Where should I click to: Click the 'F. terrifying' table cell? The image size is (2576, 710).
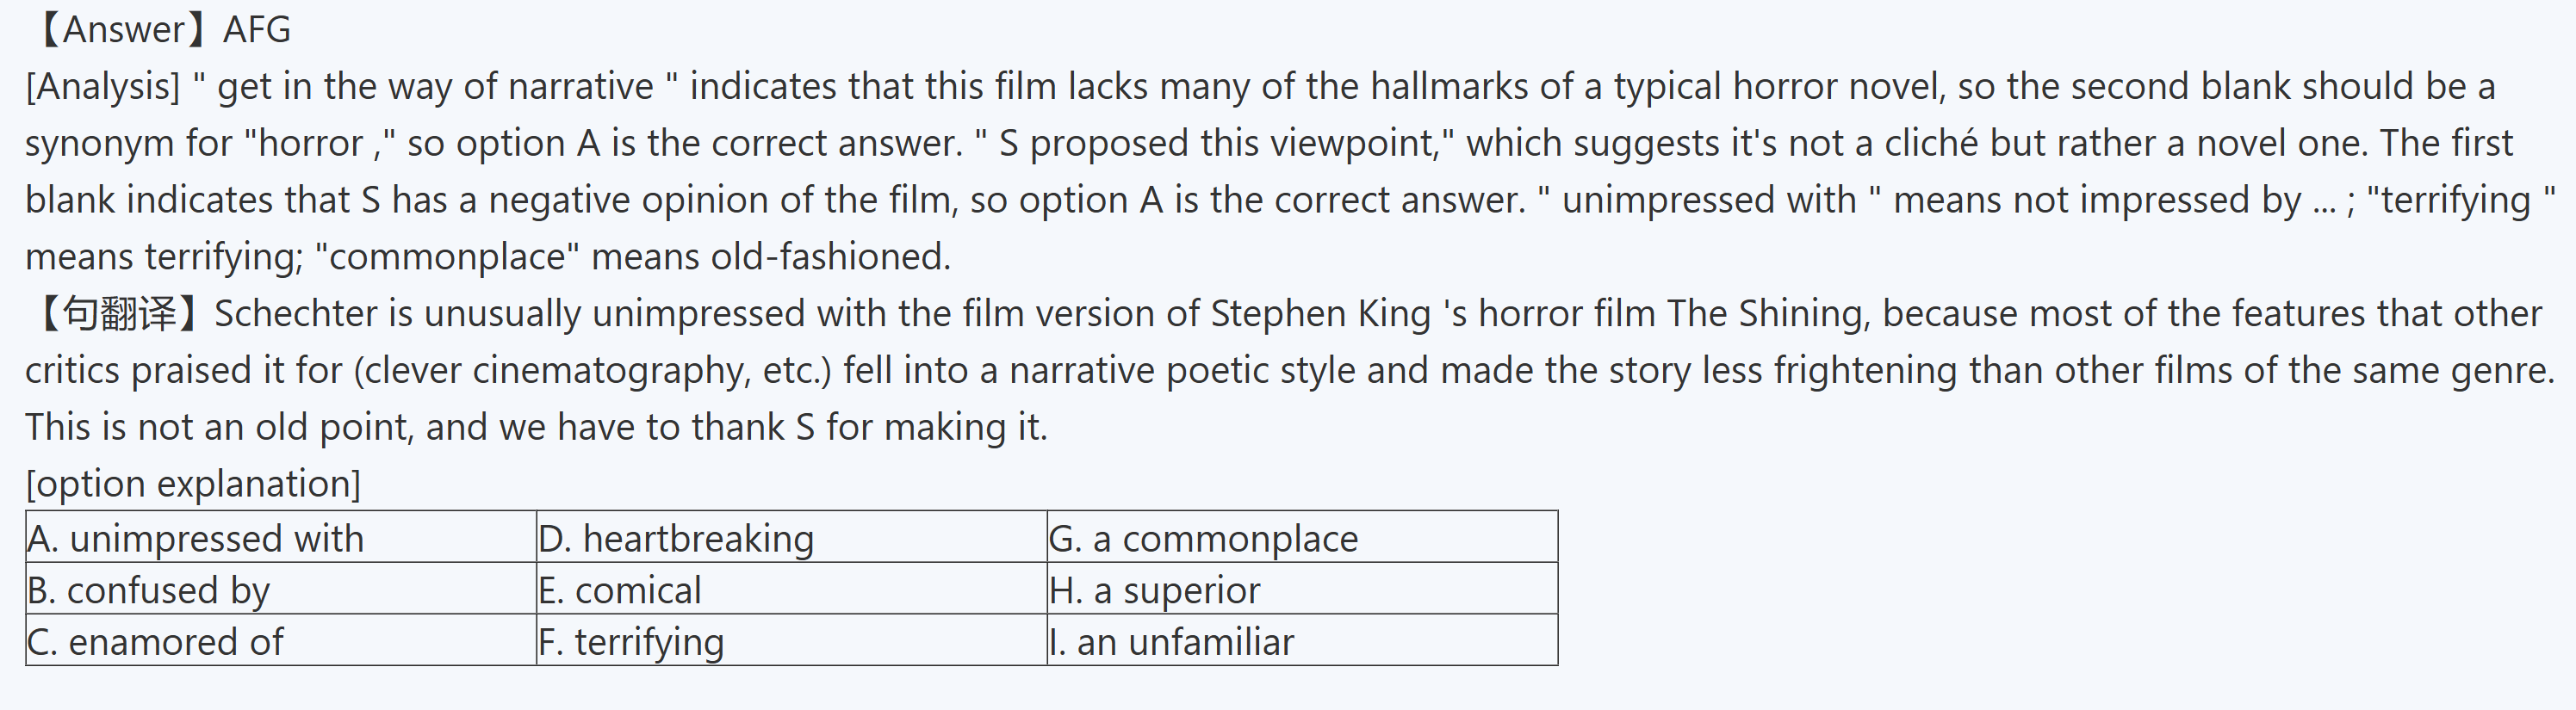pyautogui.click(x=790, y=641)
